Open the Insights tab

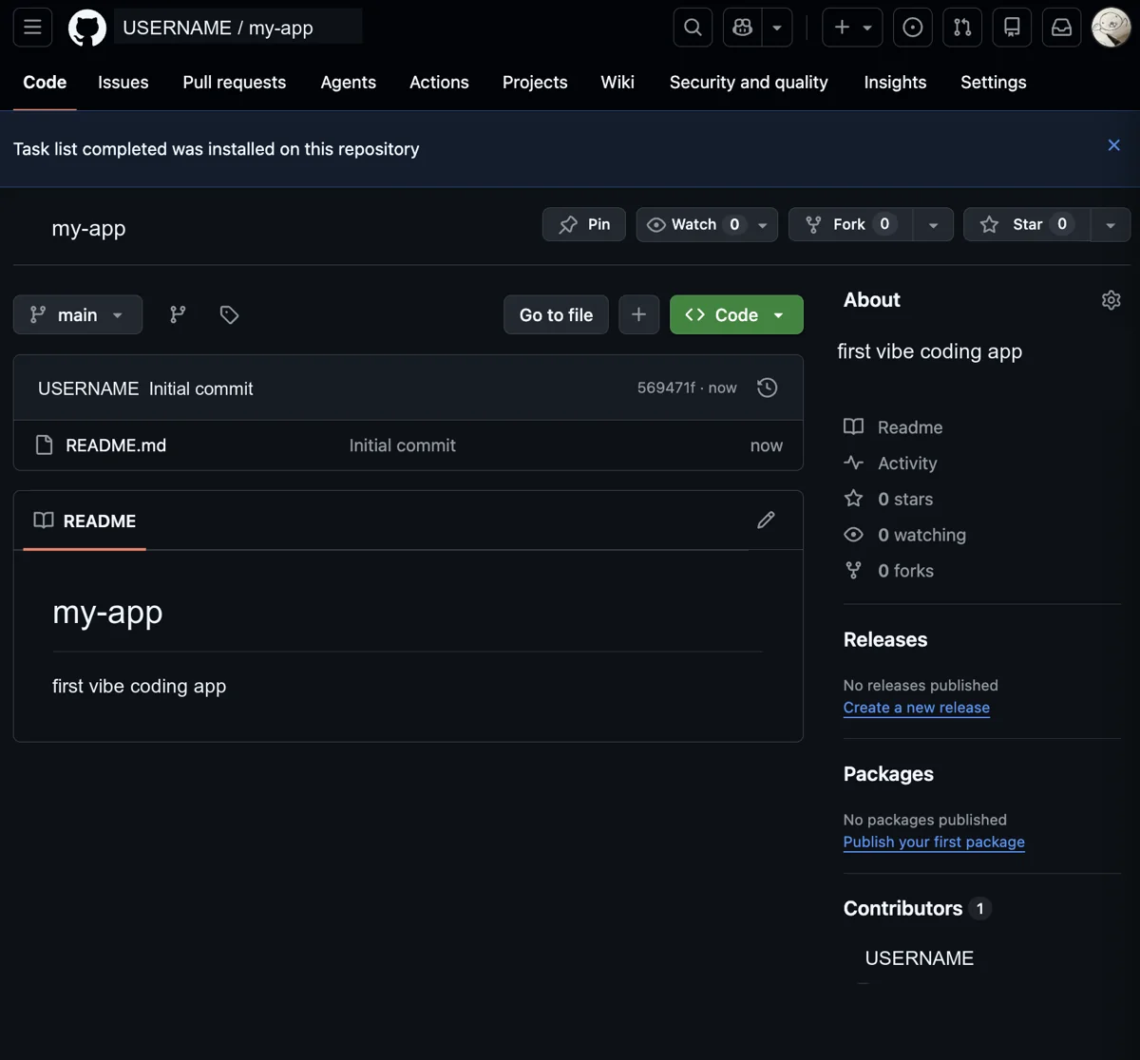tap(895, 82)
